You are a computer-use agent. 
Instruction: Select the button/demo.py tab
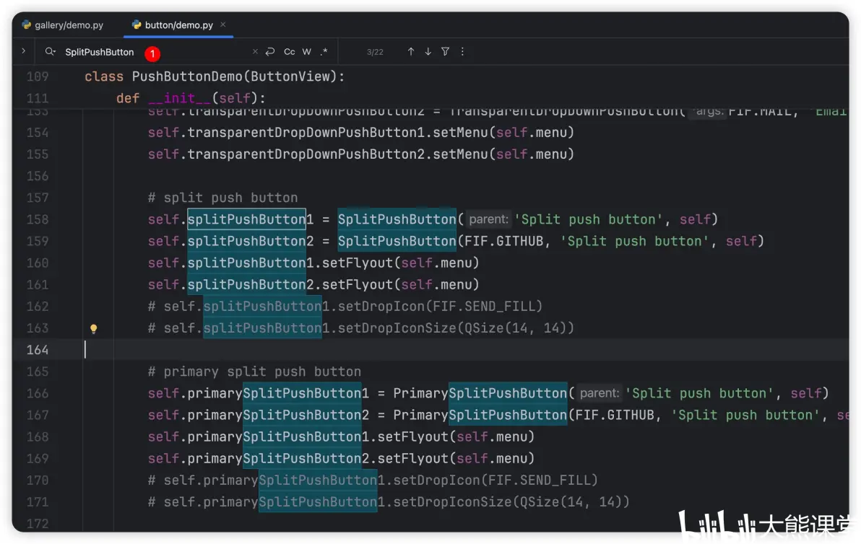173,25
